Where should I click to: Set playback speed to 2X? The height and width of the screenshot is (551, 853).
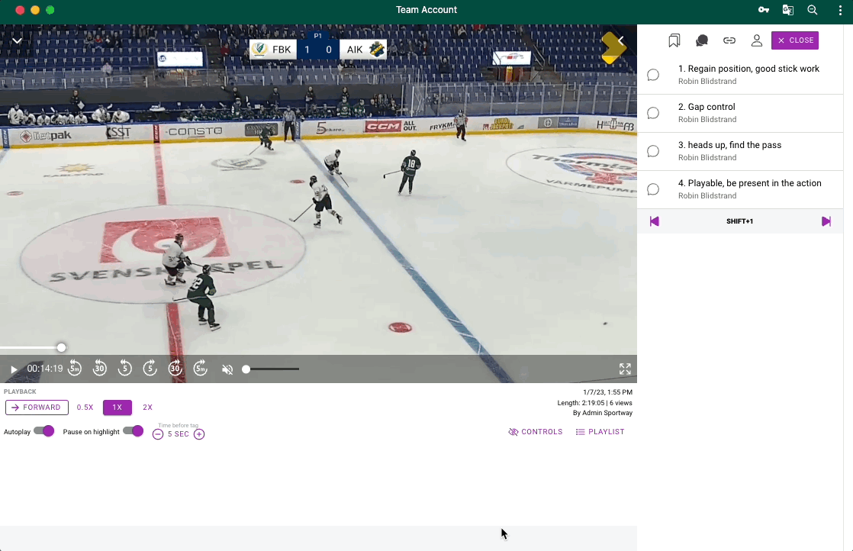click(148, 408)
